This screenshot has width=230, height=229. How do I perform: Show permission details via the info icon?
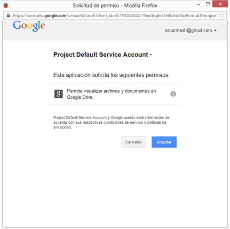pos(173,94)
